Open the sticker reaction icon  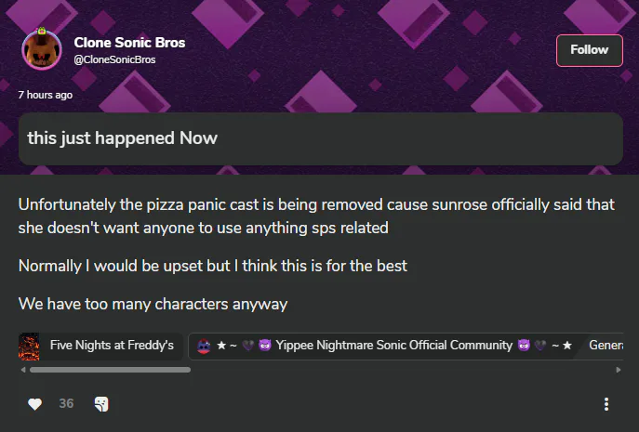(x=101, y=404)
